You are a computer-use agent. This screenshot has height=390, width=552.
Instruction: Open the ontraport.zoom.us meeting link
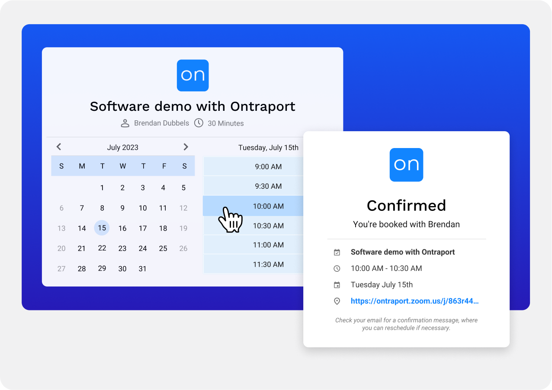415,301
